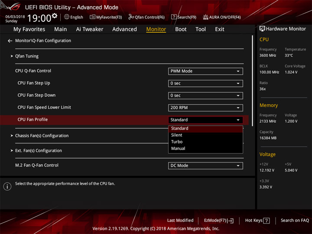
Task: Expand Chassis Fan(s) Configuration
Action: (x=42, y=136)
